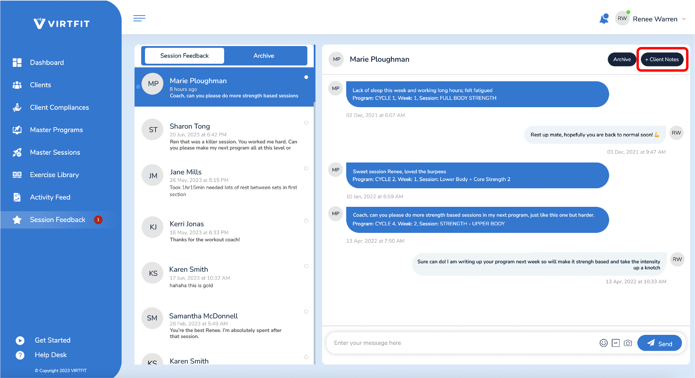Click the Master Sessions rocket icon
The width and height of the screenshot is (695, 378).
(x=17, y=152)
